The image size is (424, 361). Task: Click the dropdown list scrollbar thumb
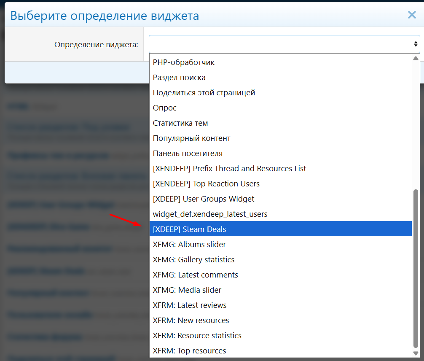[x=416, y=268]
